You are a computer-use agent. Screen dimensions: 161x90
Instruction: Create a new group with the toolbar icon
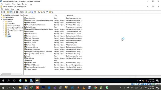42,12
